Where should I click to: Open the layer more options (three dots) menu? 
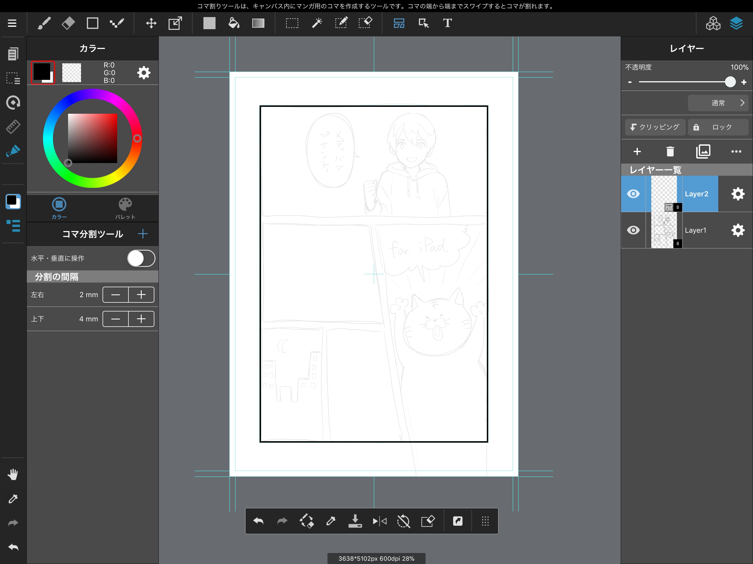(736, 151)
